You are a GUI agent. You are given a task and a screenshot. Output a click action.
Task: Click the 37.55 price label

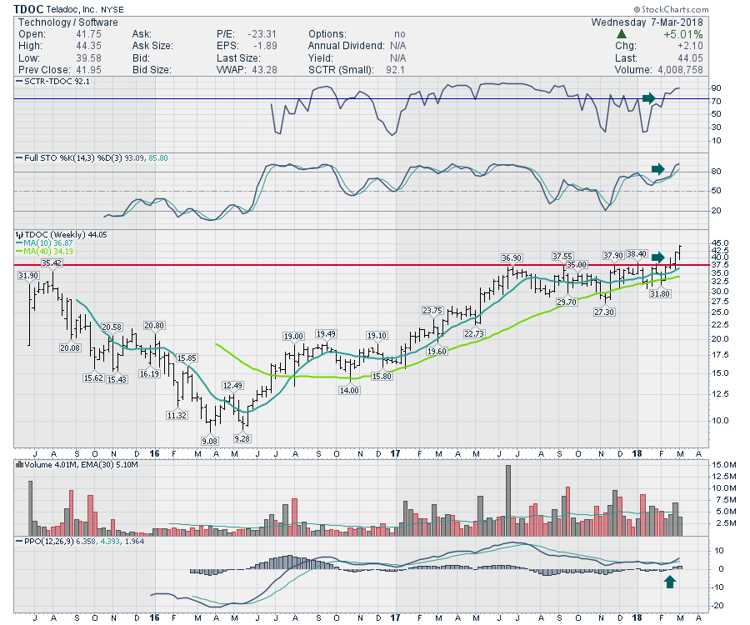[562, 257]
